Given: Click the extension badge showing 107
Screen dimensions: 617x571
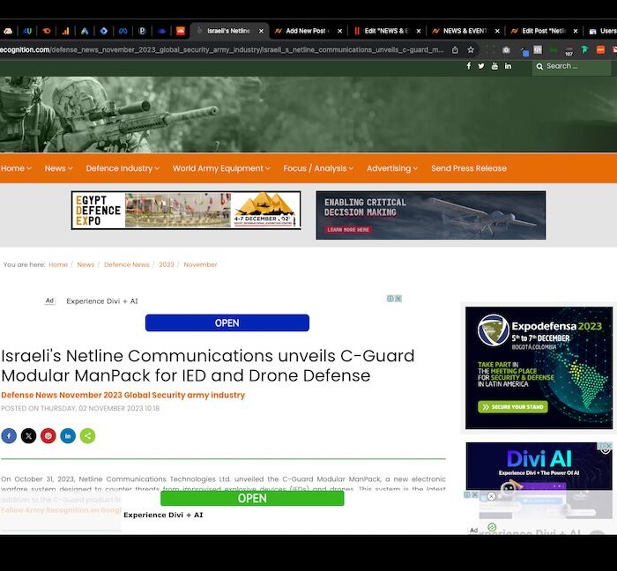Looking at the screenshot, I should tap(569, 51).
